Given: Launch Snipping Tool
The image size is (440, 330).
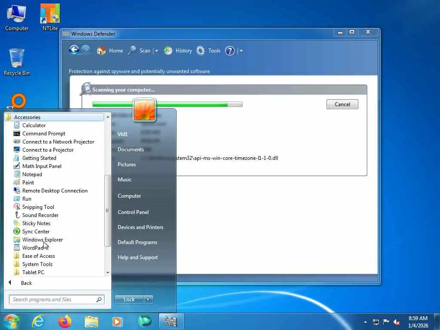Looking at the screenshot, I should point(38,207).
